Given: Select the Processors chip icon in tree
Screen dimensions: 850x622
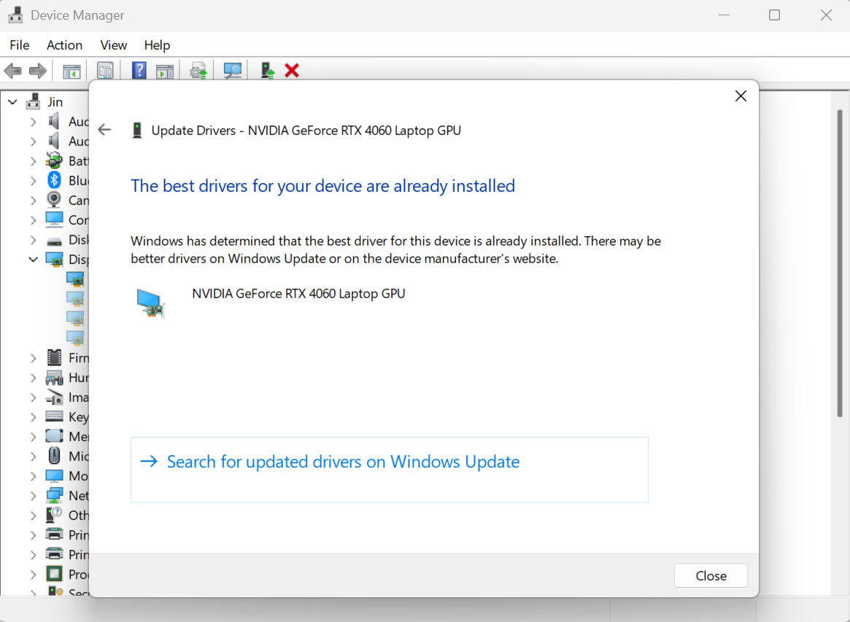Looking at the screenshot, I should [54, 573].
